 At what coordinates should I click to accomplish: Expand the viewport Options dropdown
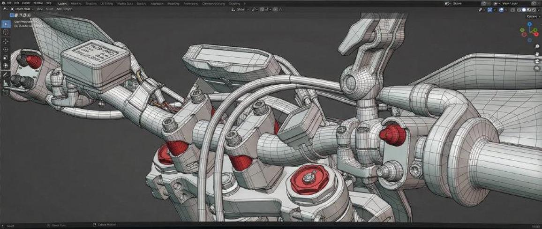(x=532, y=16)
